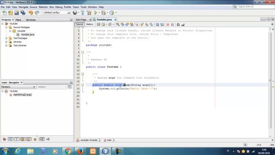Toggle Show Non-Public Members in Navigator
Viewport: 275px width, 155px height.
pyautogui.click(x=23, y=139)
